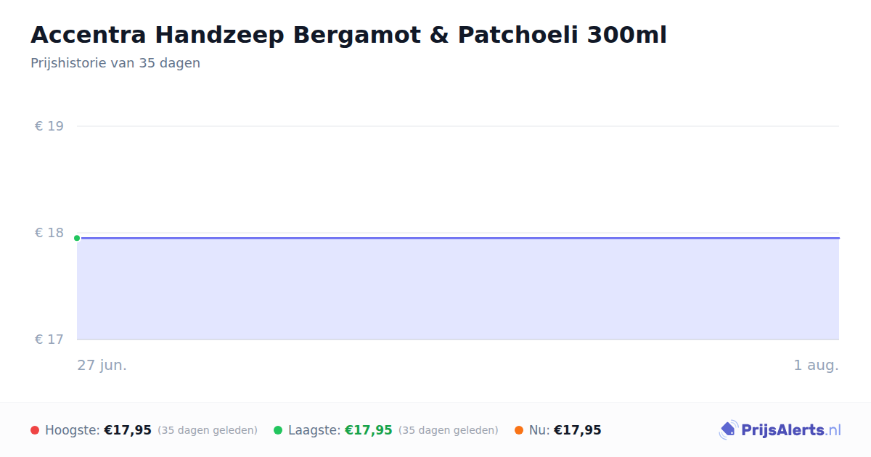Click the PrijsAlerts price tag logo icon
Image resolution: width=871 pixels, height=457 pixels.
pyautogui.click(x=728, y=430)
